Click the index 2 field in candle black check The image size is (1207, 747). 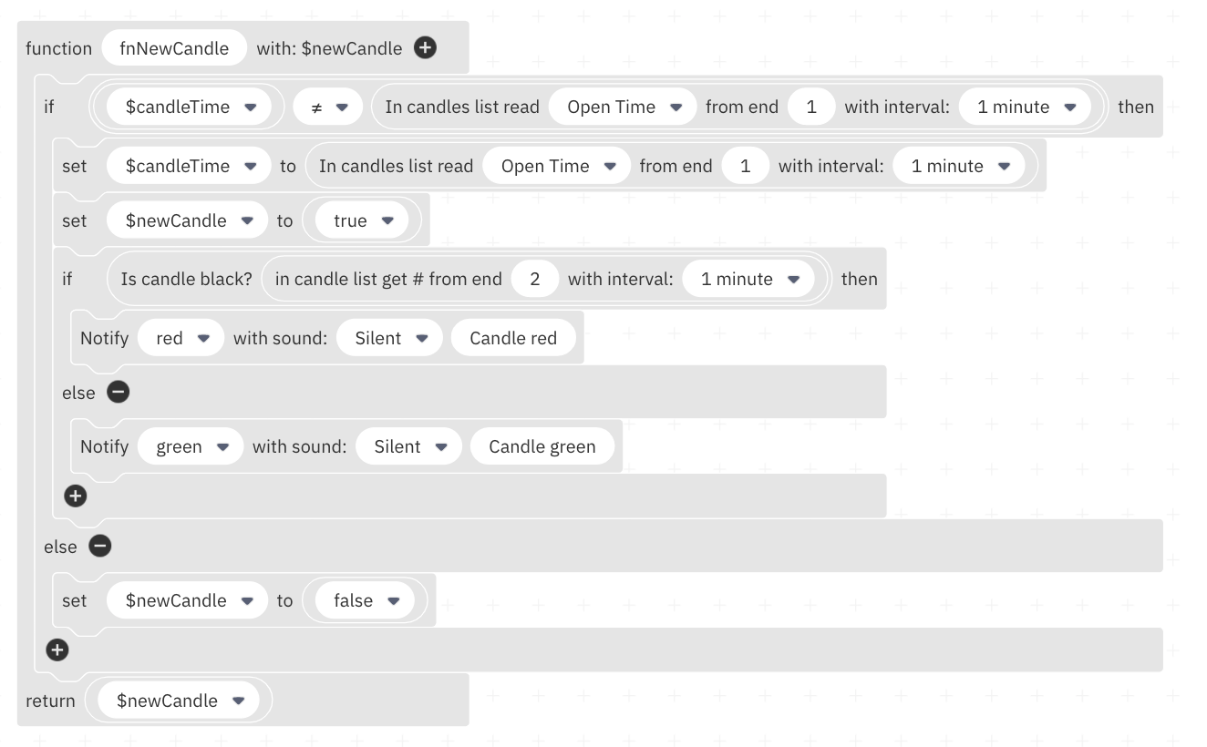(535, 279)
